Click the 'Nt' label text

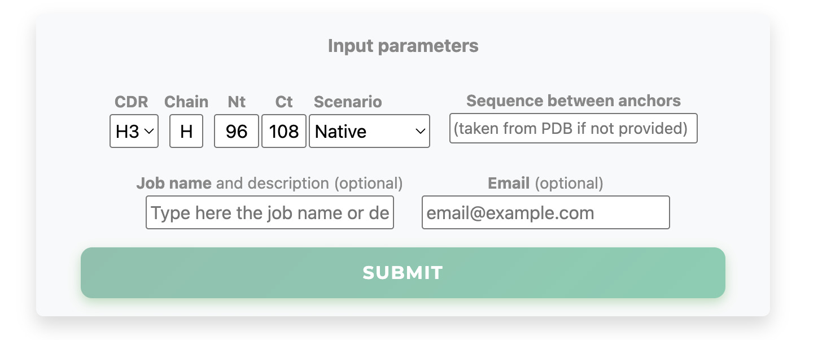(x=237, y=102)
